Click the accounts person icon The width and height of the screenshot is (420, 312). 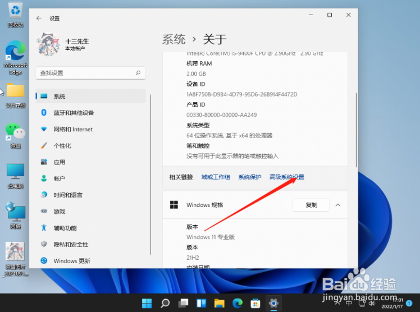(44, 178)
